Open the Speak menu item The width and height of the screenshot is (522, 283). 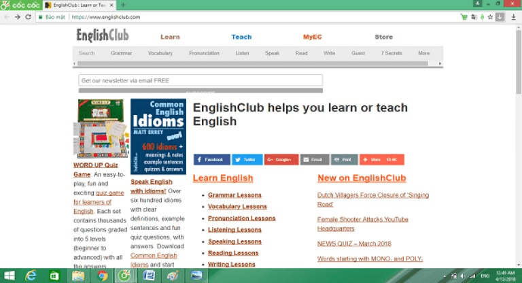click(x=273, y=53)
